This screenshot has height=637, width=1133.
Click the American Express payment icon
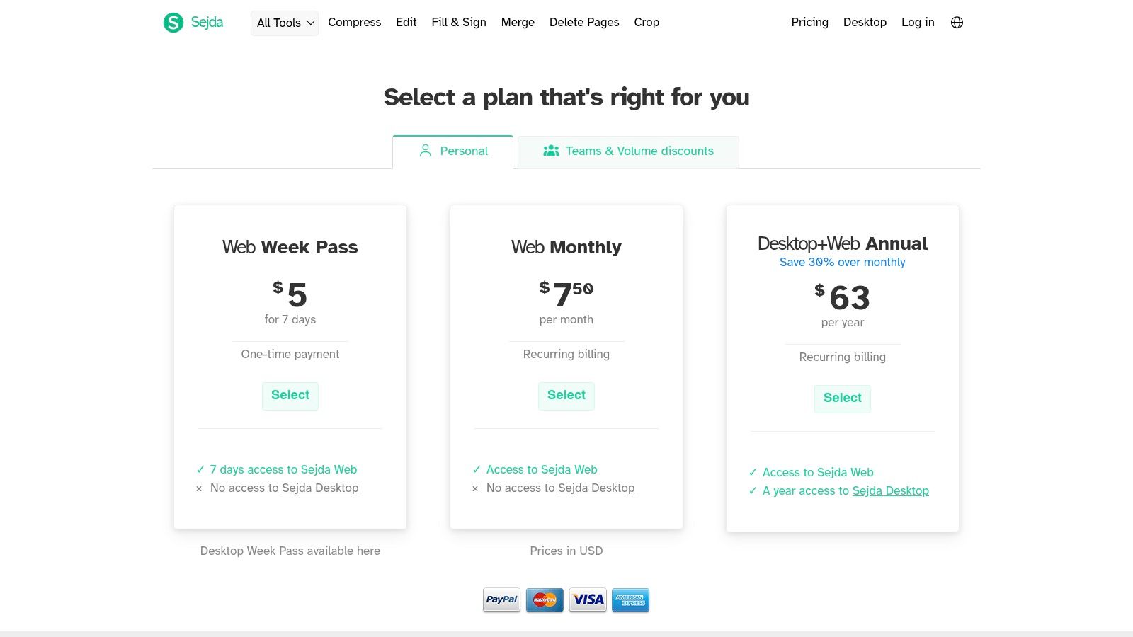(x=630, y=599)
